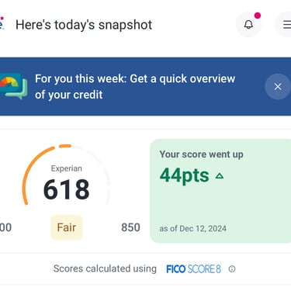
Task: Tap the FICO Score 8 info icon
Action: (x=232, y=269)
